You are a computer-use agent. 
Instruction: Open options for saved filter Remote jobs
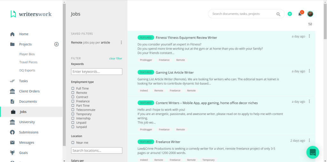121,43
